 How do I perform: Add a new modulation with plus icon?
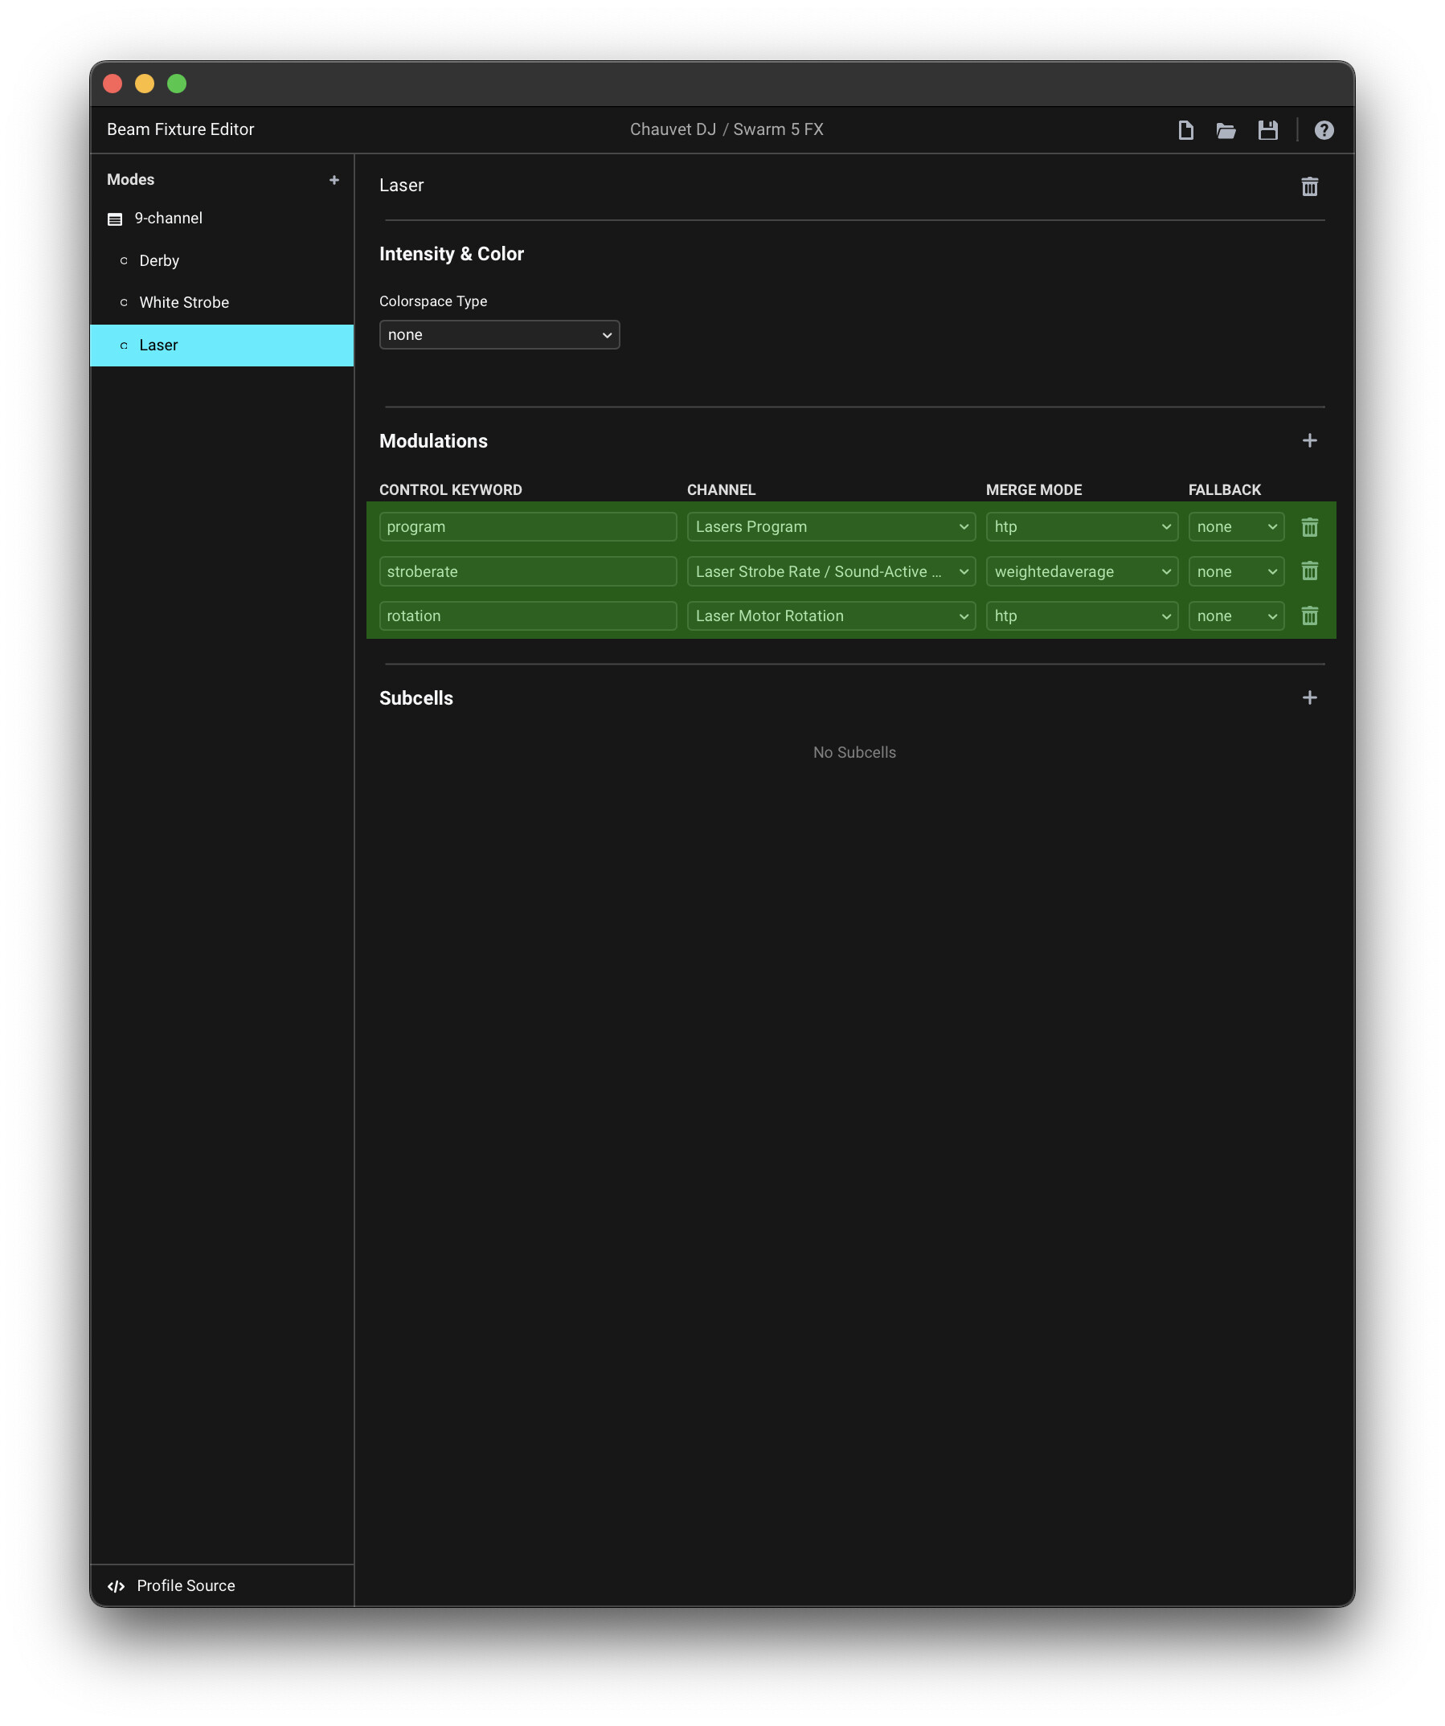[1309, 440]
